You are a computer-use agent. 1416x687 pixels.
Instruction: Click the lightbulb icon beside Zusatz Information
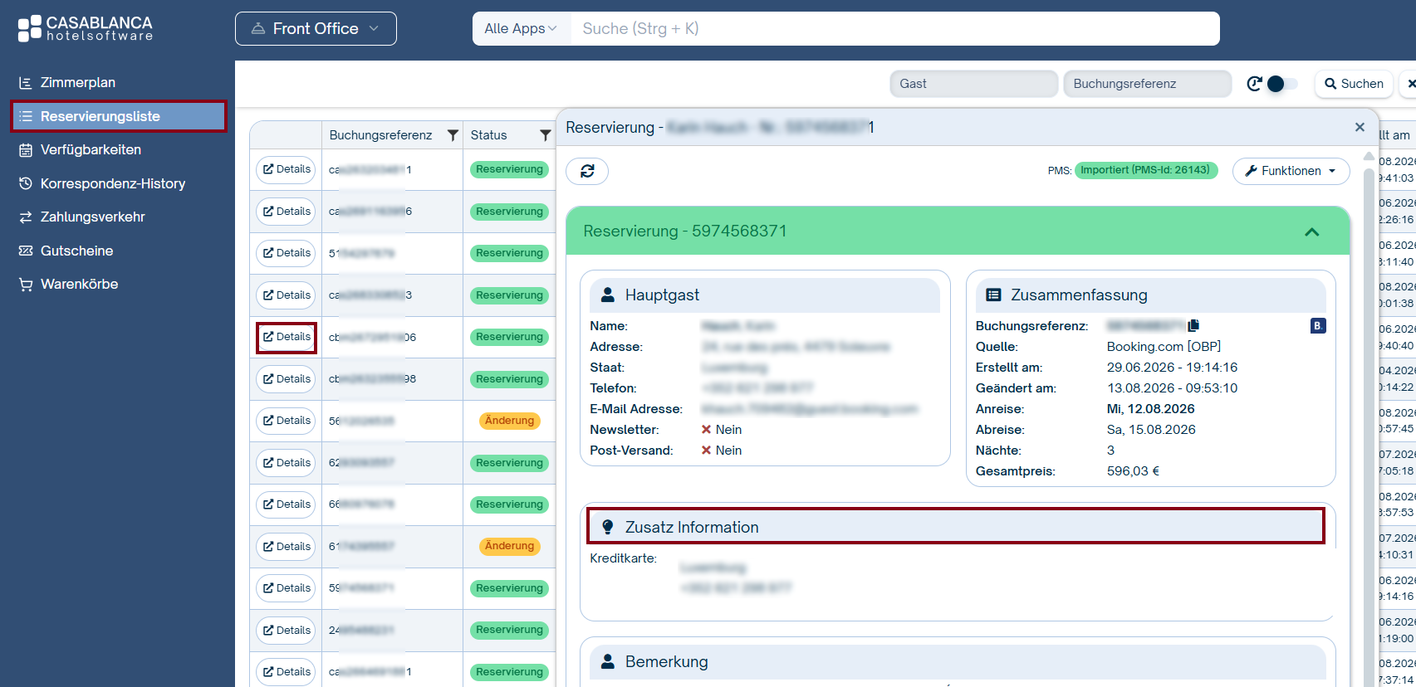click(x=608, y=527)
